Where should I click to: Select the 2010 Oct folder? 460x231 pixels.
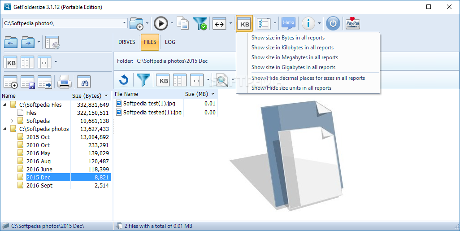(x=38, y=145)
